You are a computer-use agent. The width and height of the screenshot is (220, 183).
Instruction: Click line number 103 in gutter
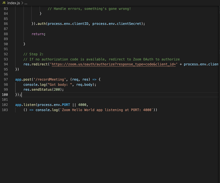tap(5, 110)
